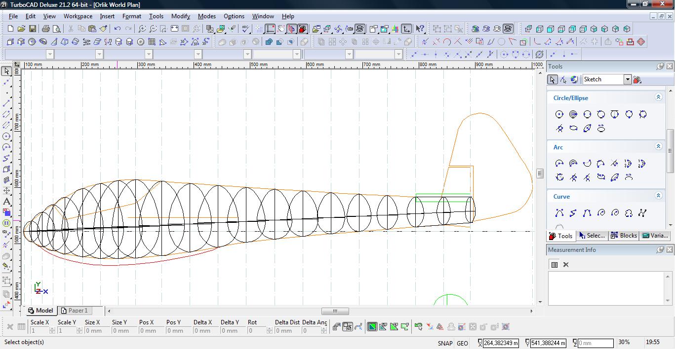Screen dimensions: 675x349
Task: Click the X coordinate input field
Action: pyautogui.click(x=501, y=343)
